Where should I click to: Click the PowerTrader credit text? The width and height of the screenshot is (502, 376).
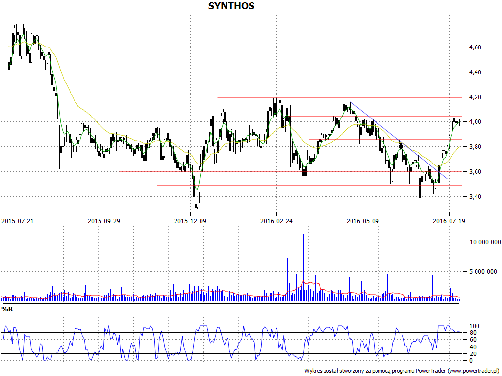tap(403, 371)
